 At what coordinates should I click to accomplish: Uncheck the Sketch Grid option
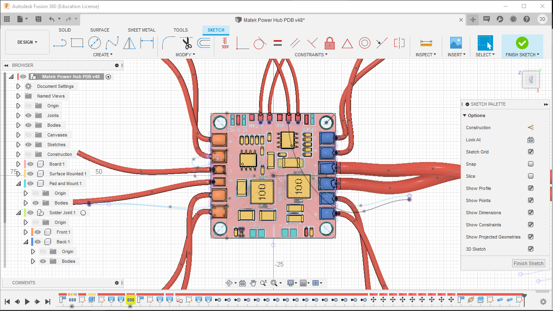point(531,152)
